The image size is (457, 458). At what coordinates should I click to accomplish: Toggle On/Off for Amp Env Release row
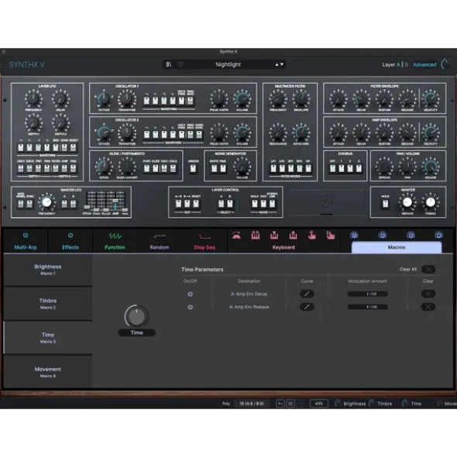tap(190, 307)
